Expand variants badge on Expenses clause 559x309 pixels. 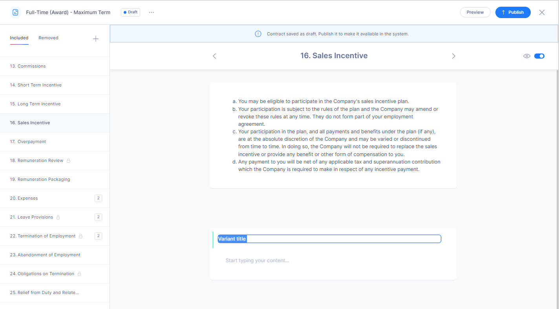click(98, 198)
